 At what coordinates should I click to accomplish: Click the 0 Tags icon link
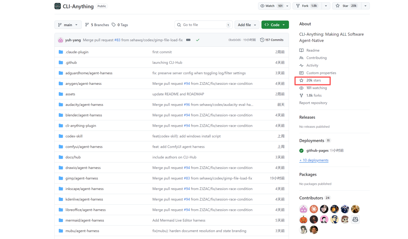pyautogui.click(x=113, y=25)
